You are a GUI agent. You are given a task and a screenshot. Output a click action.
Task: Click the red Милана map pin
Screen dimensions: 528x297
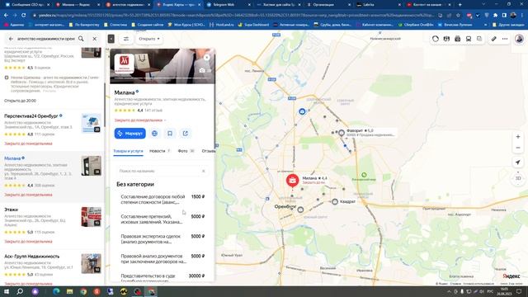pos(292,181)
